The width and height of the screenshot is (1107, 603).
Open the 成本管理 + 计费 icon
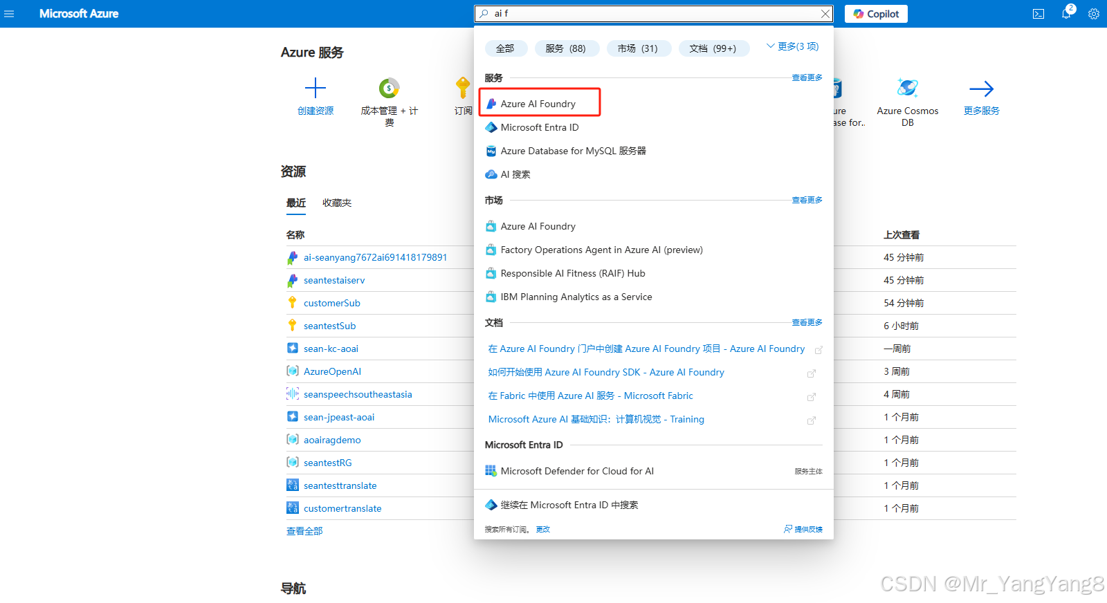click(x=390, y=89)
